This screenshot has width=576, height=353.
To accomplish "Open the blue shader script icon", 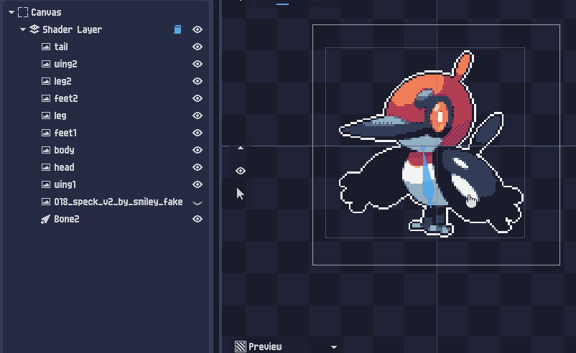I will click(x=177, y=29).
